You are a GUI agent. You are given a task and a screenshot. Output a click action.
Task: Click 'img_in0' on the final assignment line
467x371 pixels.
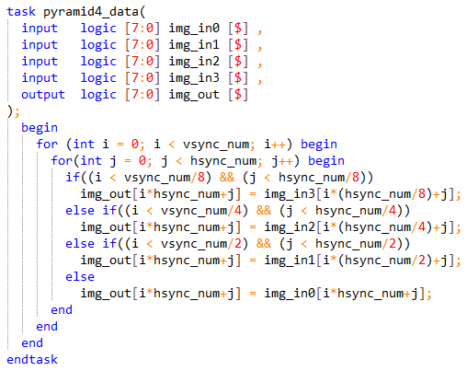coord(290,294)
